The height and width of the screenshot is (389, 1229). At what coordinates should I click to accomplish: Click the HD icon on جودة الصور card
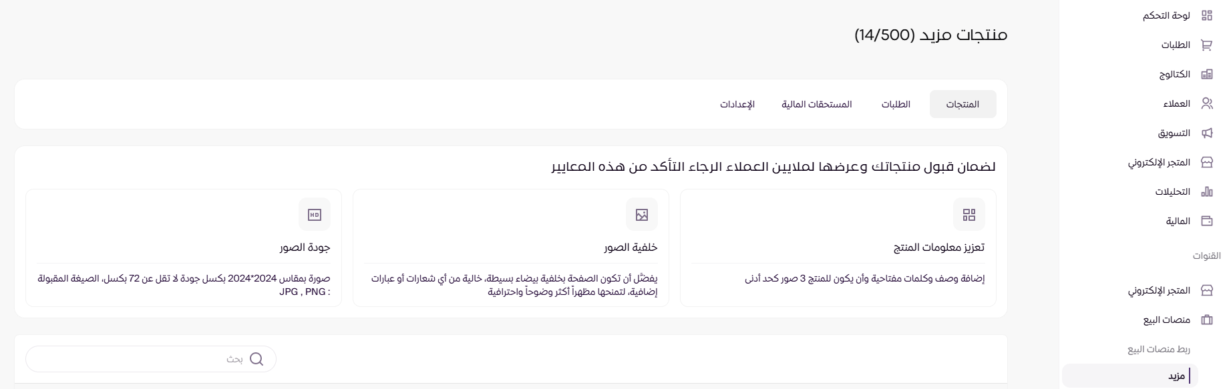[314, 214]
